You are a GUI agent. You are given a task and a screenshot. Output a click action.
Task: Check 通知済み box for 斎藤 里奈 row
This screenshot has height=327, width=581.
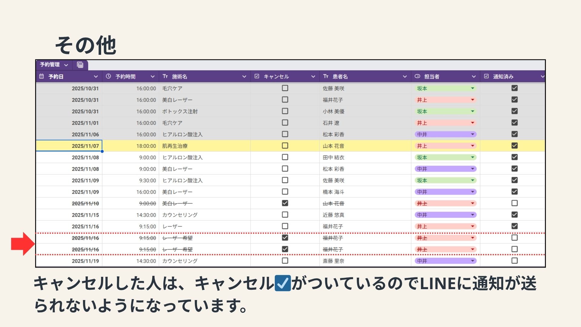[x=514, y=261]
